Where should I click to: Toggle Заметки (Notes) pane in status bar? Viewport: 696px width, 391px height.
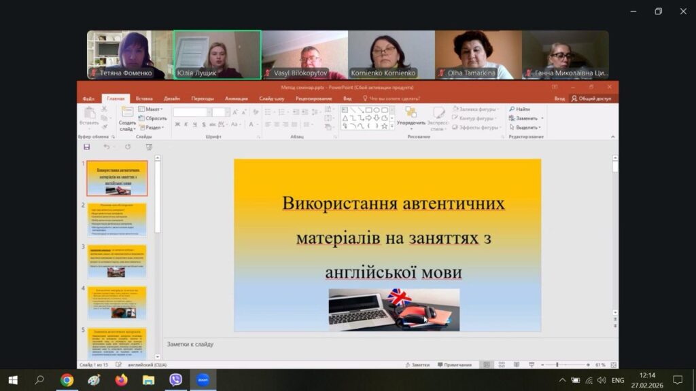click(418, 365)
